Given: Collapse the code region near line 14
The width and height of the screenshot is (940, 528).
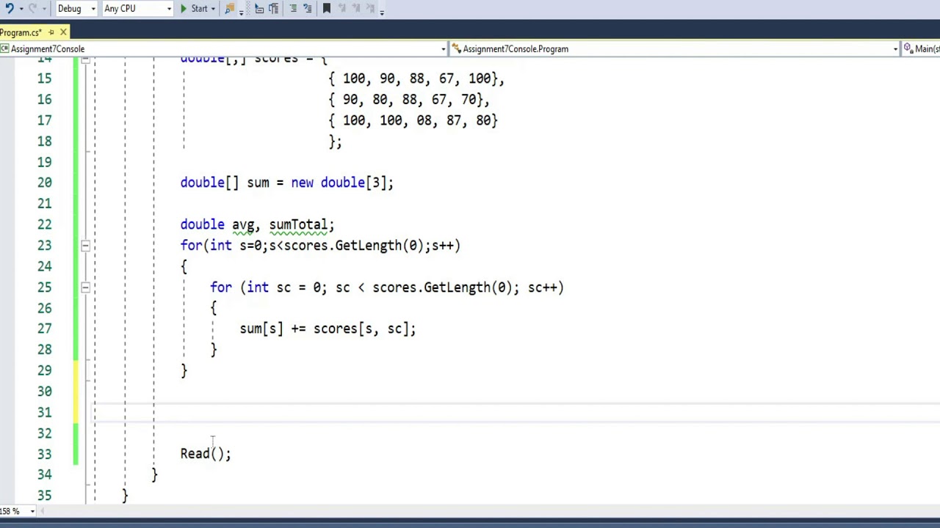Looking at the screenshot, I should [x=85, y=59].
